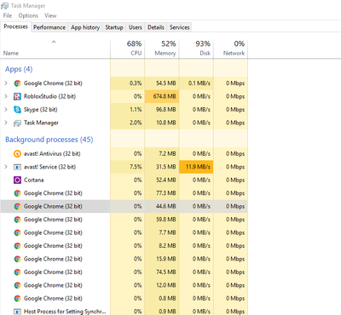
Task: Click the Chrome icon in Apps list
Action: point(17,83)
